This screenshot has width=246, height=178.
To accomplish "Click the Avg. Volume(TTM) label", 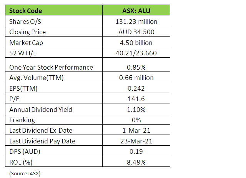I will point(37,78).
